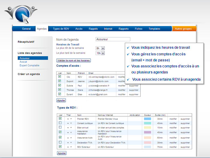Go to the Rappels tab
This screenshot has width=210, height=158.
point(93,29)
